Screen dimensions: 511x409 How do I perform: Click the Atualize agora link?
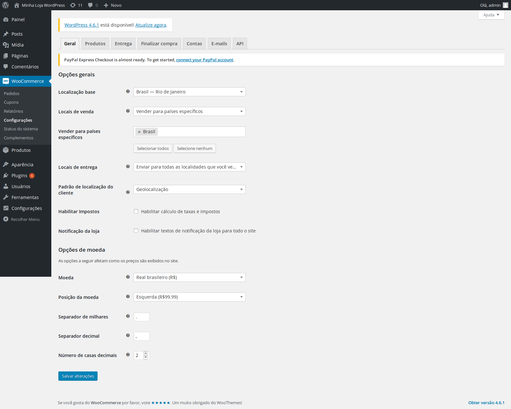[151, 25]
